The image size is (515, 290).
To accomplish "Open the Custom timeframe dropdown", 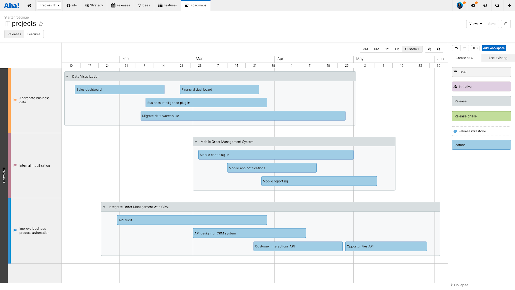I will pos(412,49).
